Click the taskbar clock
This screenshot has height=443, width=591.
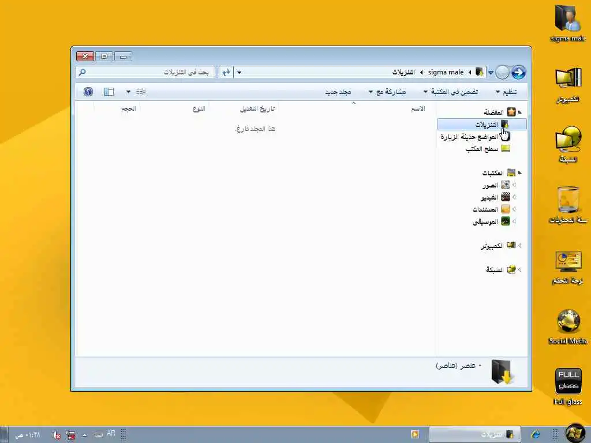point(28,435)
